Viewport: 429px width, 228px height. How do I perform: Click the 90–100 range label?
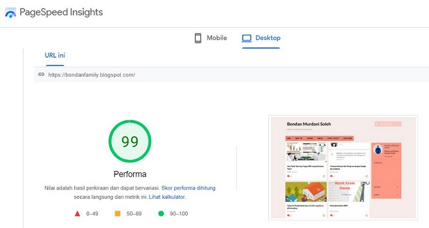(x=179, y=214)
